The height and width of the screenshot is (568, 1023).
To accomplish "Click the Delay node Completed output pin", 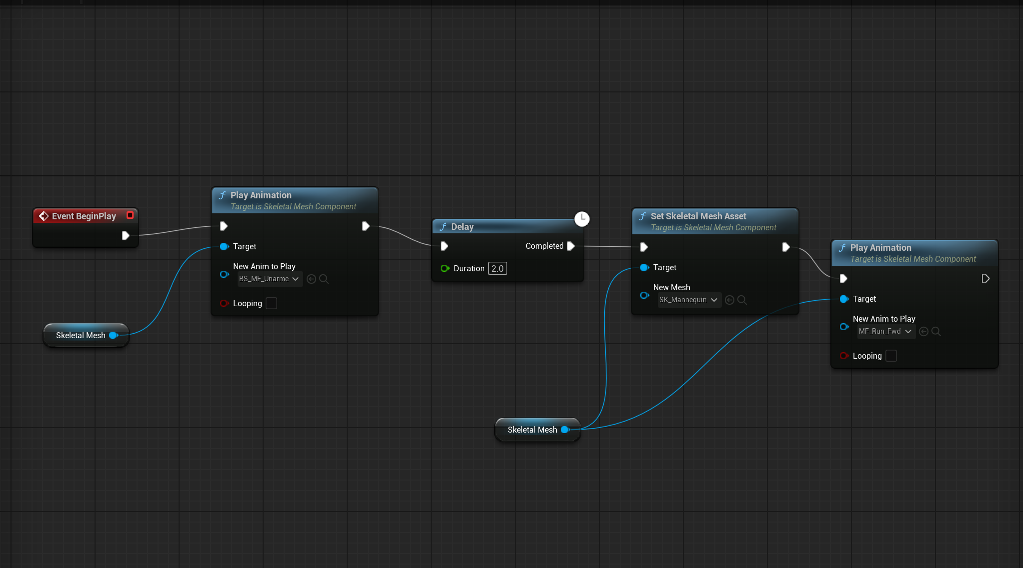I will pos(571,246).
